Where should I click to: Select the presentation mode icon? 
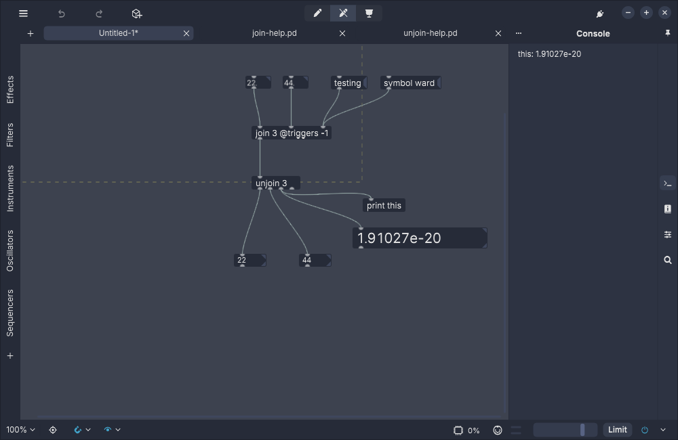(x=369, y=14)
